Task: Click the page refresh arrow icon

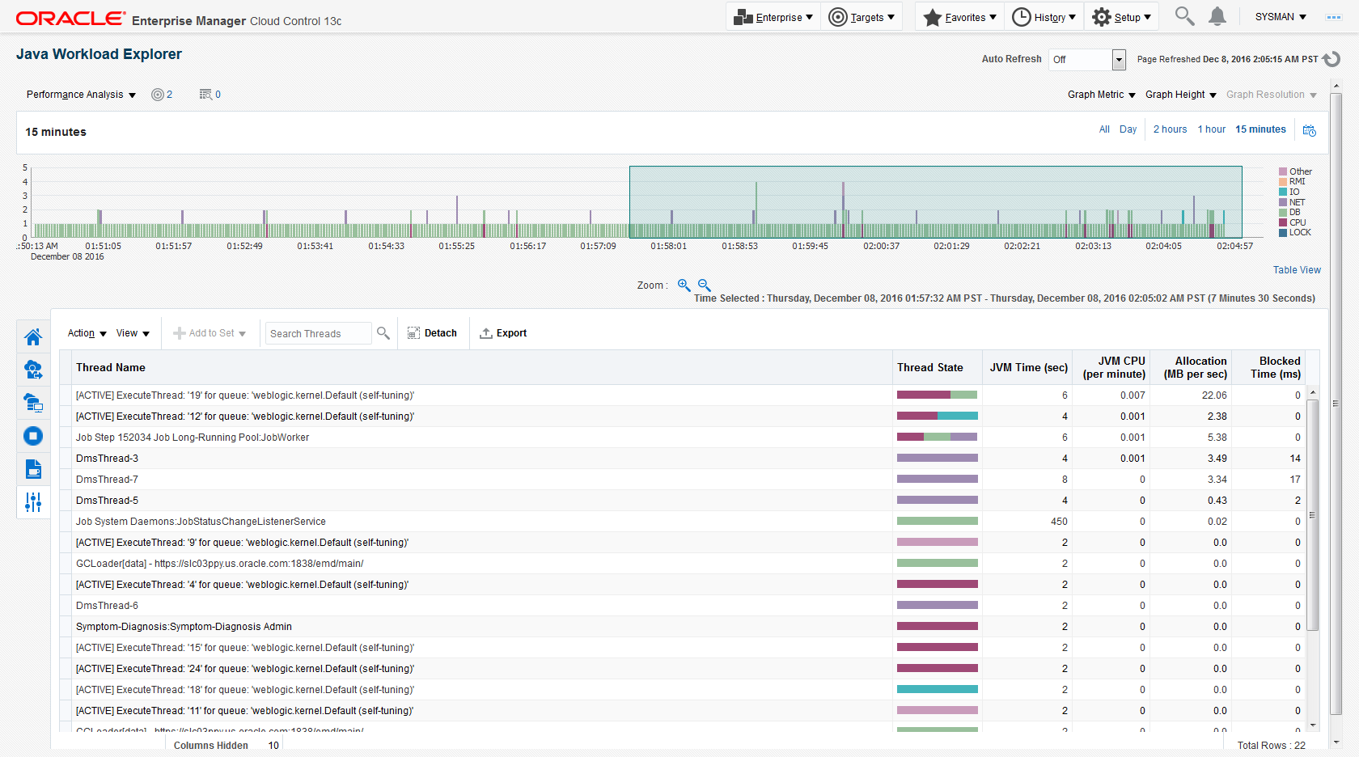Action: pyautogui.click(x=1331, y=59)
